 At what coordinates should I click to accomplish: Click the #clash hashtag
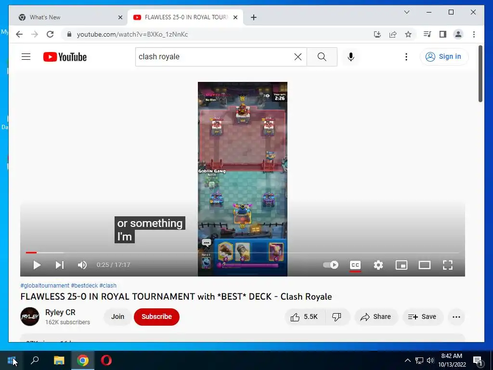coord(108,285)
